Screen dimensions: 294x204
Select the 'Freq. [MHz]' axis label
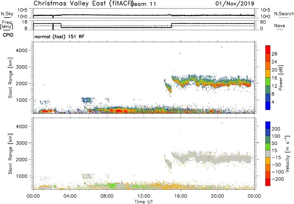(x=7, y=25)
